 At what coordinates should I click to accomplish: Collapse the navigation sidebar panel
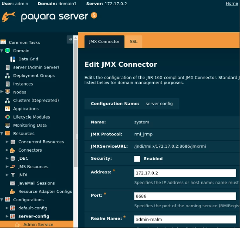point(70,39)
